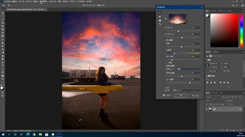
Task: Select the History Brush tool
Action: (x=3, y=46)
